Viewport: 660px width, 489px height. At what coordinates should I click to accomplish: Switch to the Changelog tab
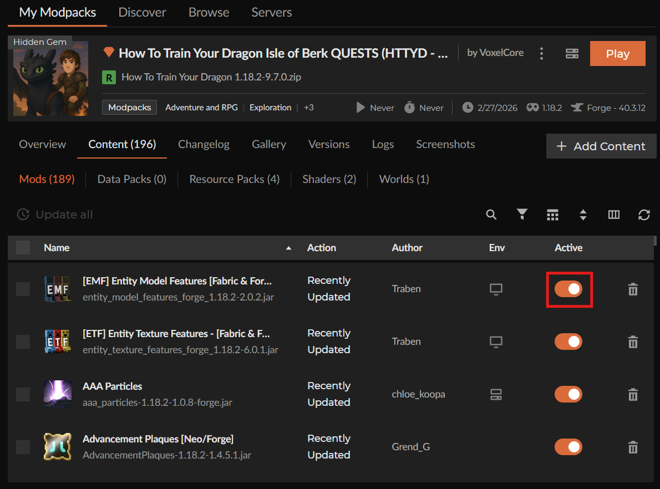(204, 144)
